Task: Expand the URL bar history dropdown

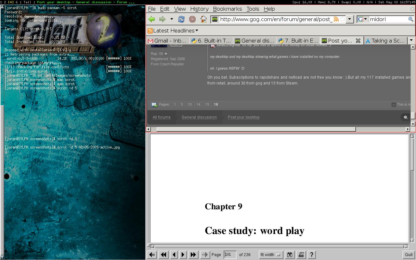Action: (350, 19)
